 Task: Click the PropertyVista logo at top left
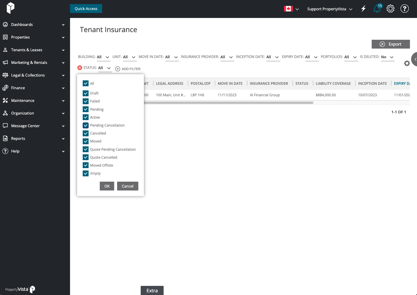pyautogui.click(x=11, y=8)
